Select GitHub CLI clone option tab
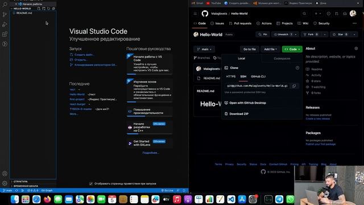 (258, 76)
